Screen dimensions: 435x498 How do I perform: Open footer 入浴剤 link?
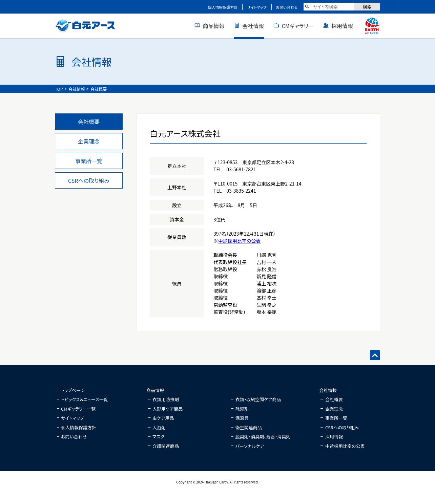(x=159, y=428)
